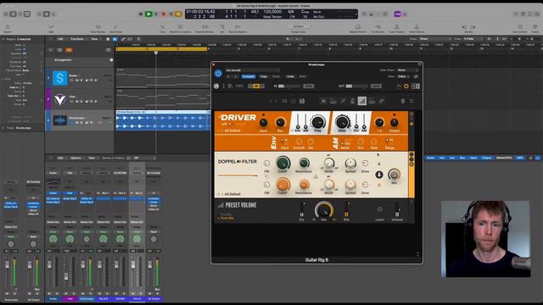Click Copy in the plug-in header
The width and height of the screenshot is (543, 305).
264,76
